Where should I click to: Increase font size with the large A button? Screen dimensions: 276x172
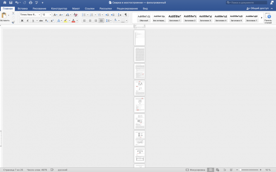(55, 15)
